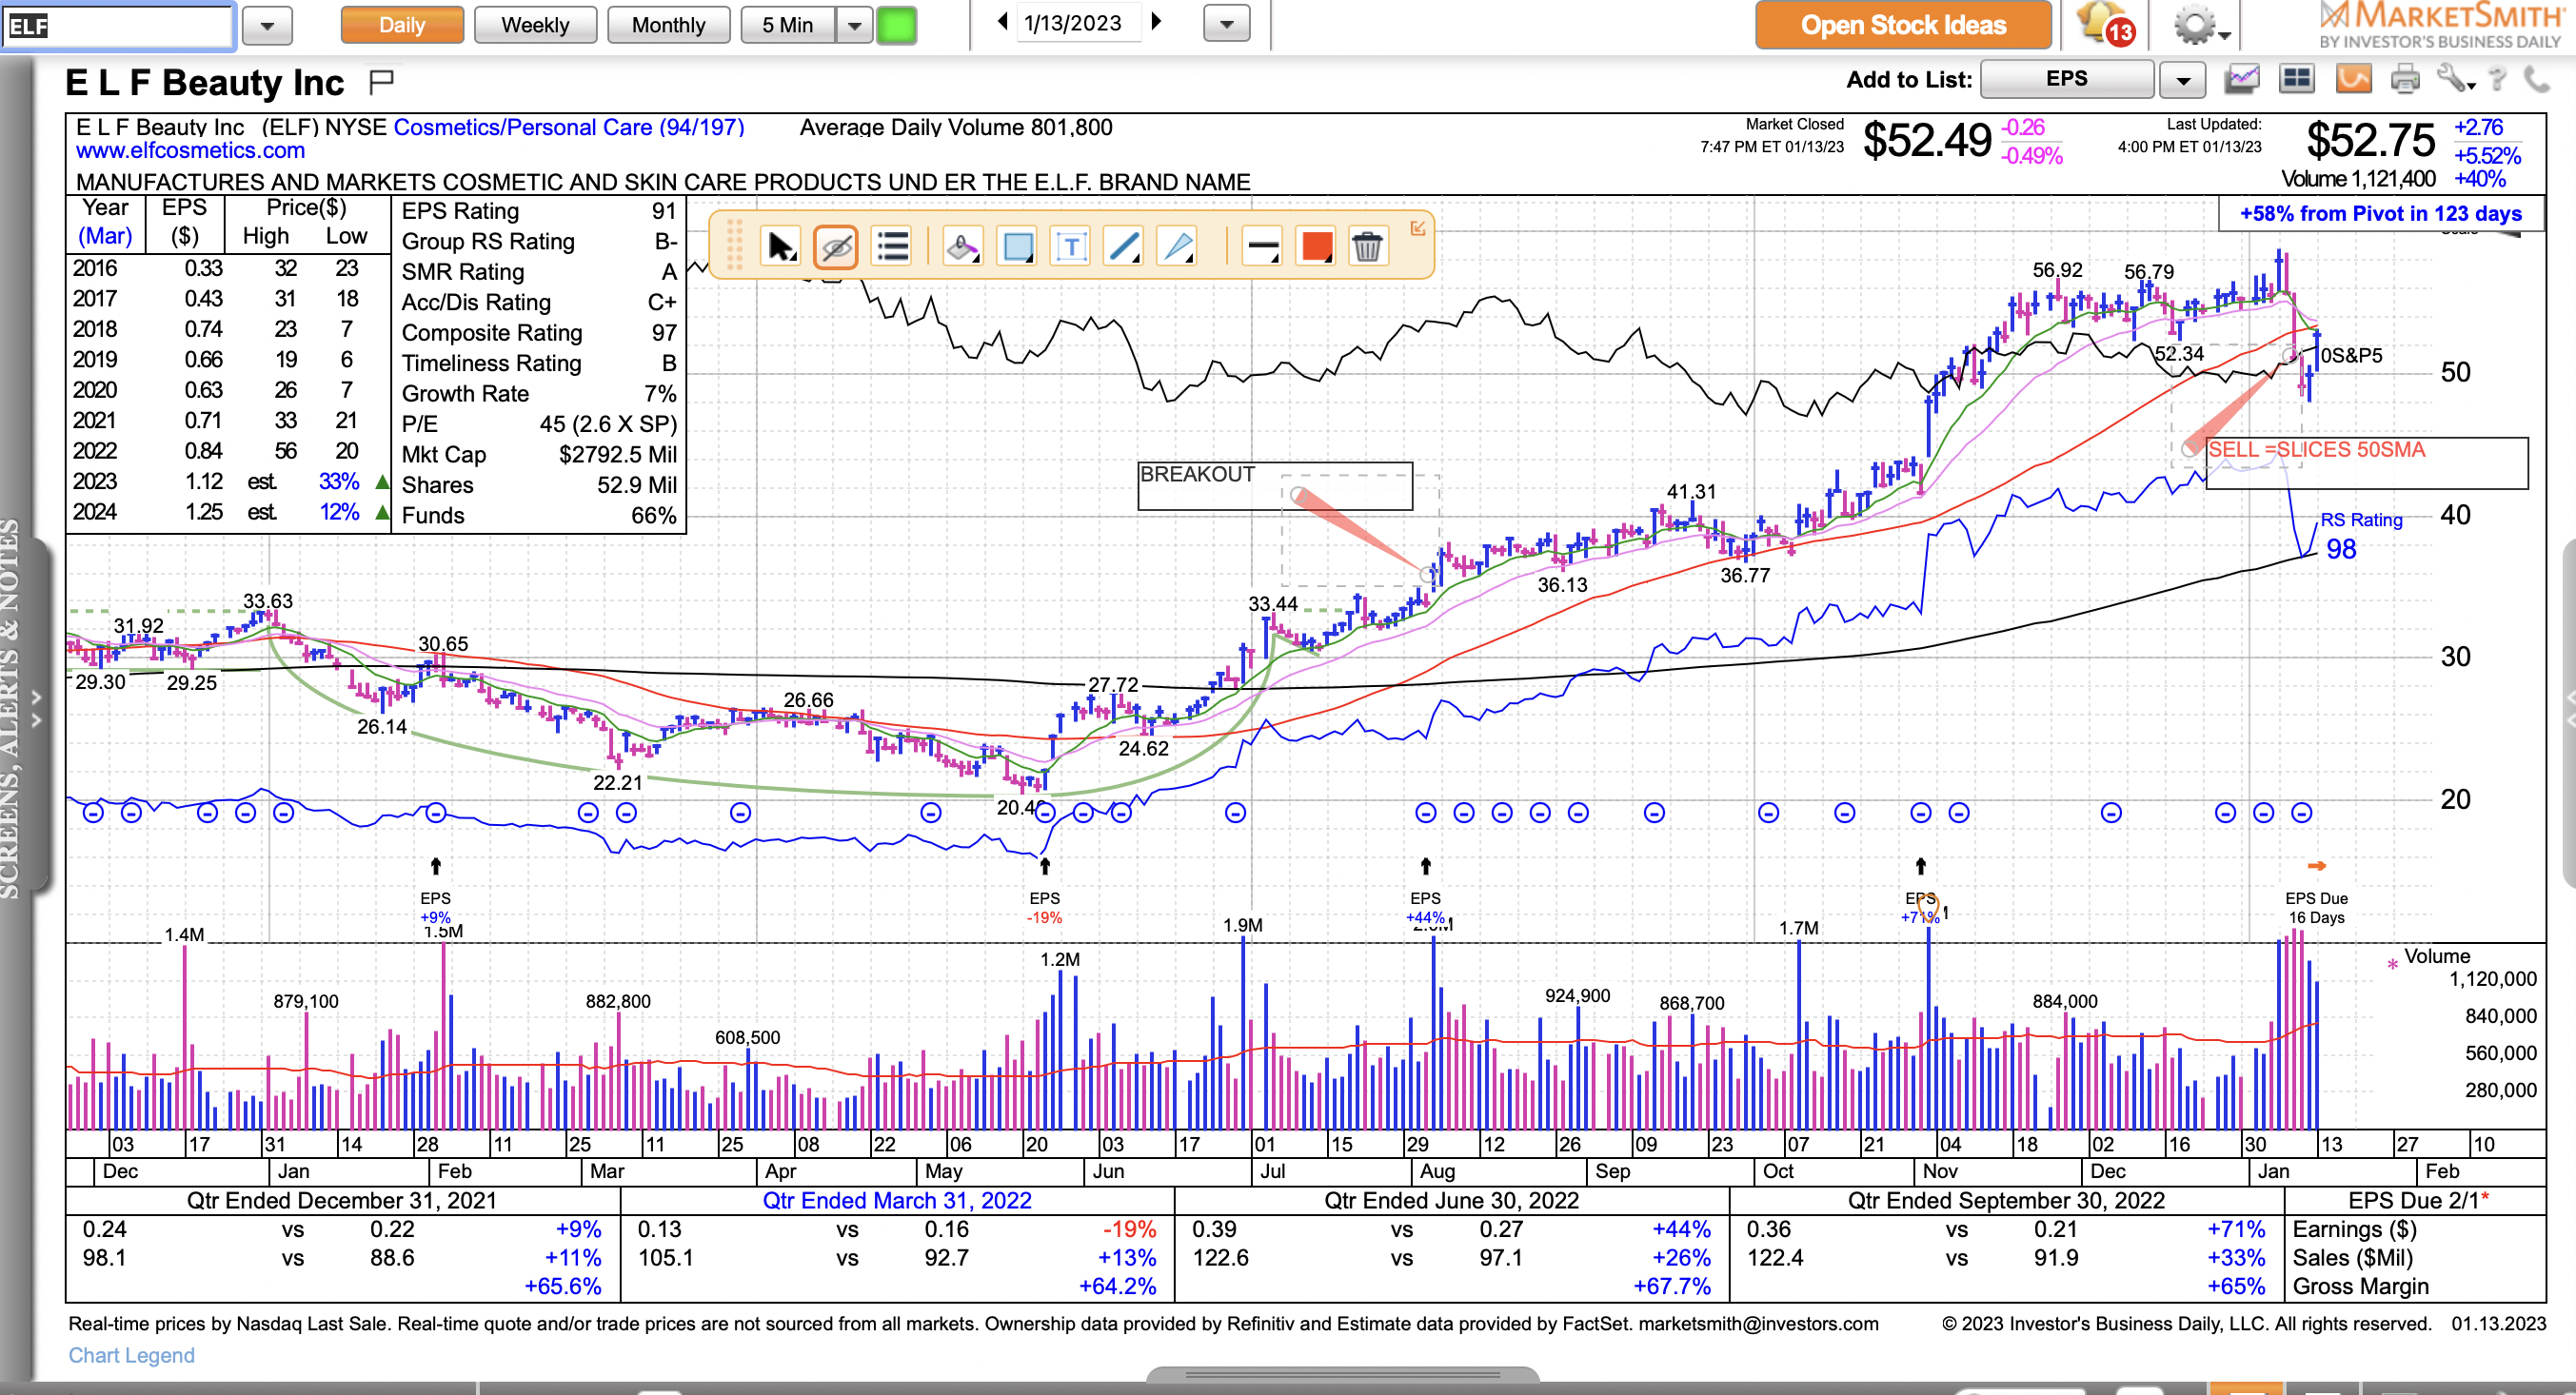Switch to the Daily chart tab
Image resolution: width=2576 pixels, height=1395 pixels.
[x=402, y=25]
